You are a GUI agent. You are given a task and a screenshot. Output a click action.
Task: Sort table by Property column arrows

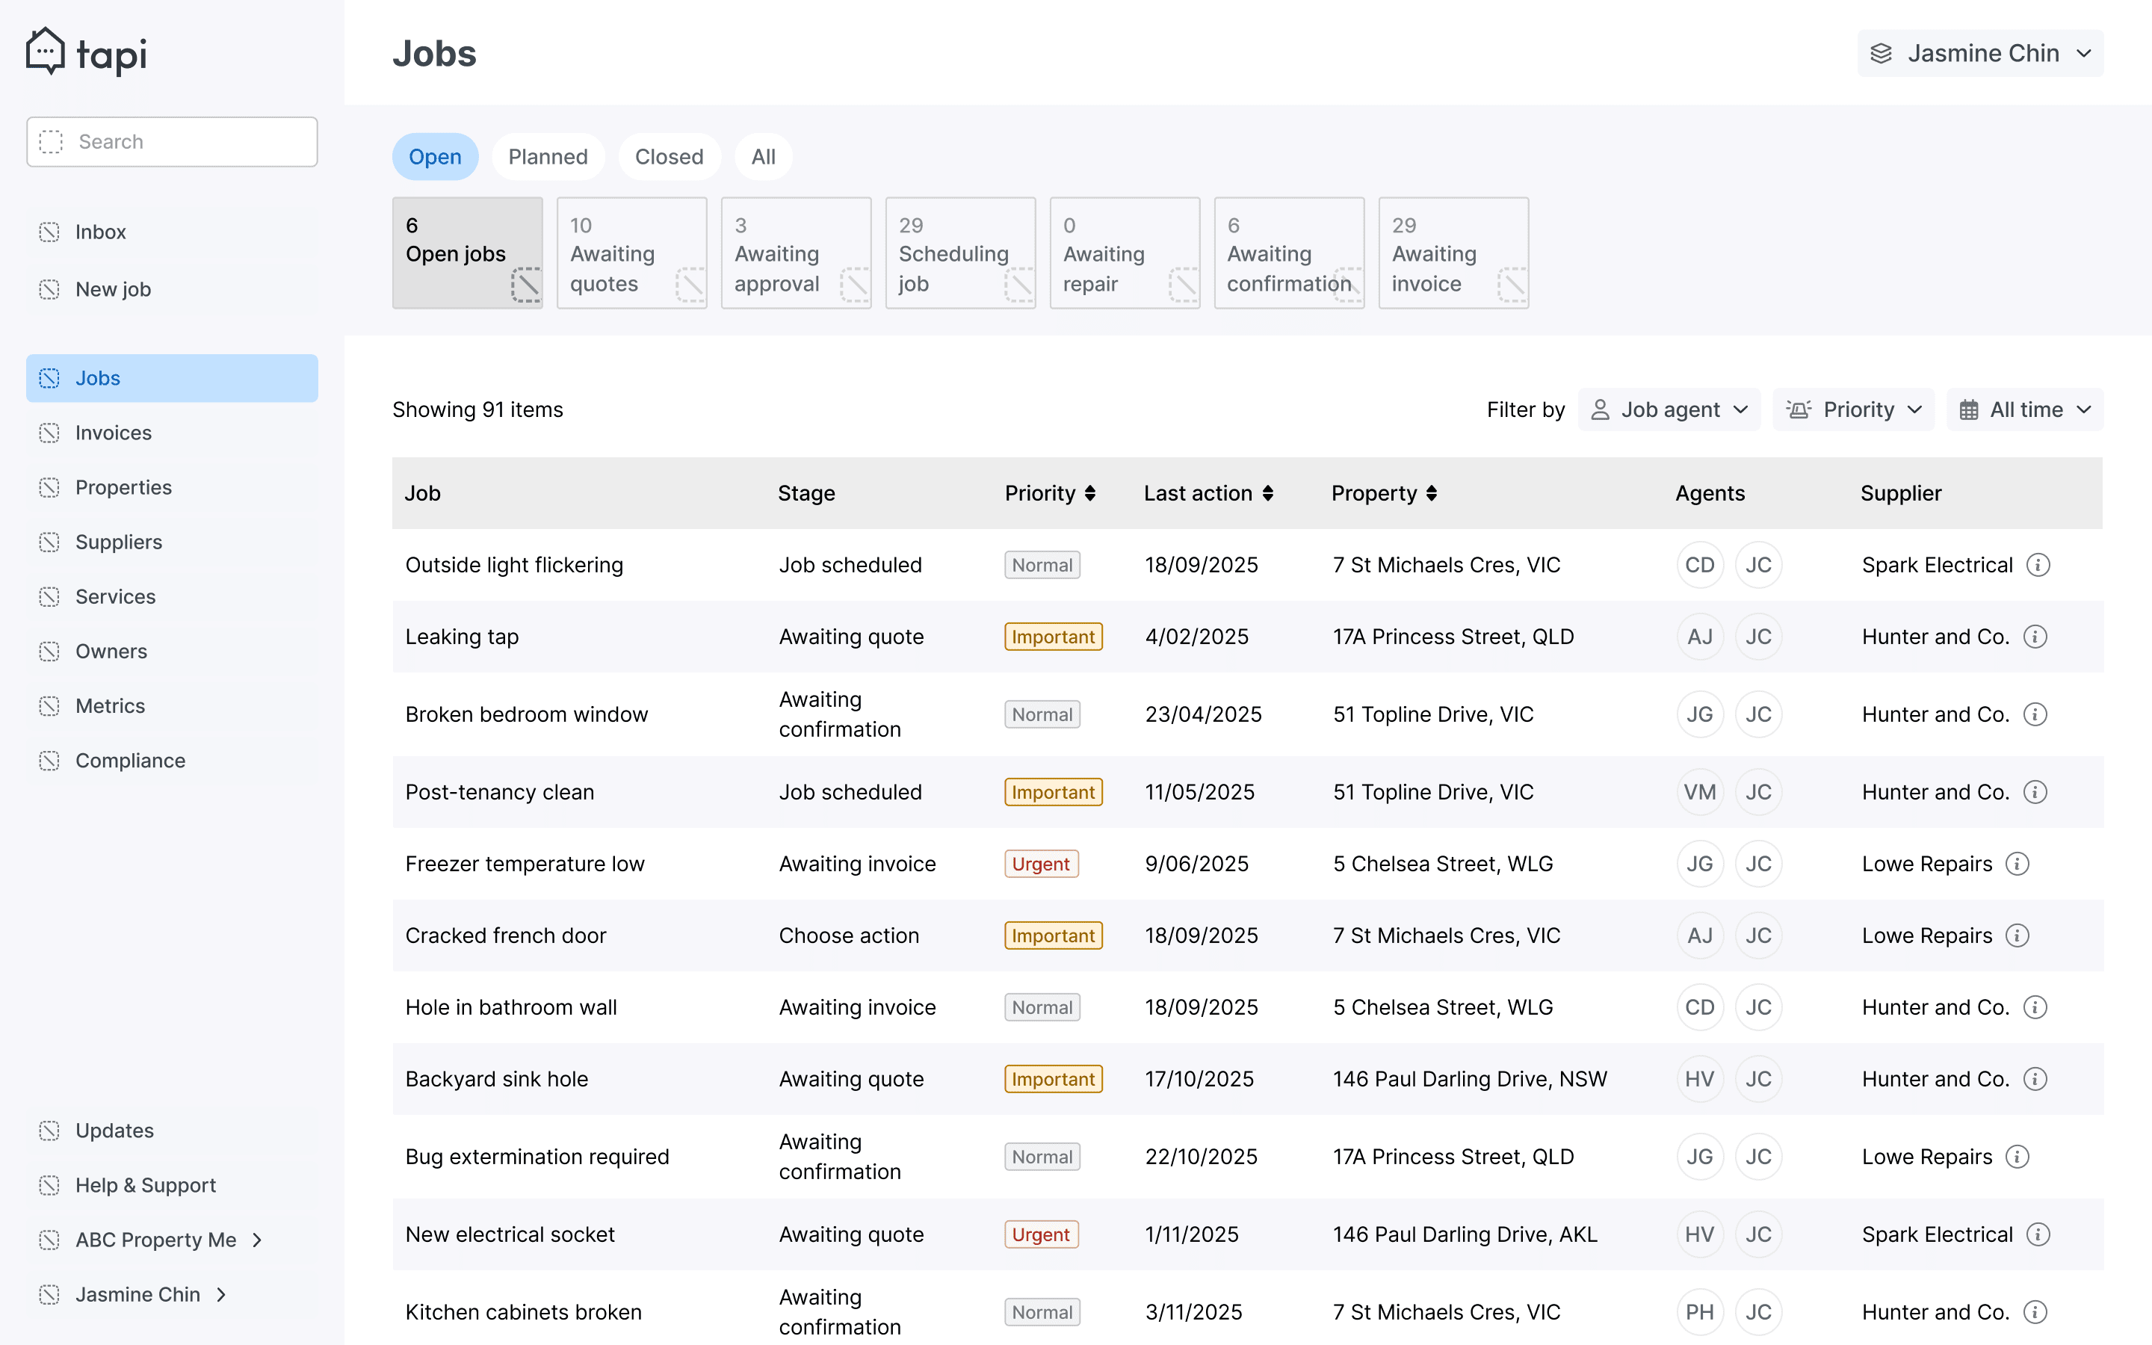tap(1432, 494)
